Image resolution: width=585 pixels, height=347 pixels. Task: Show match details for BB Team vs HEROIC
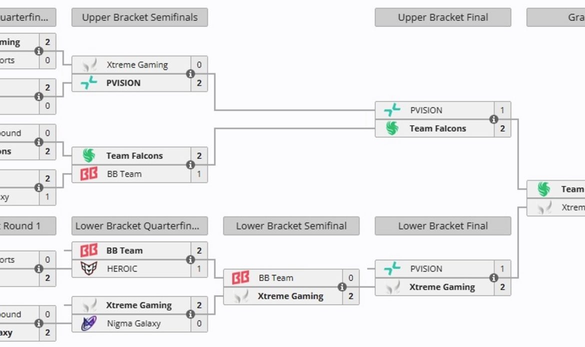[190, 259]
